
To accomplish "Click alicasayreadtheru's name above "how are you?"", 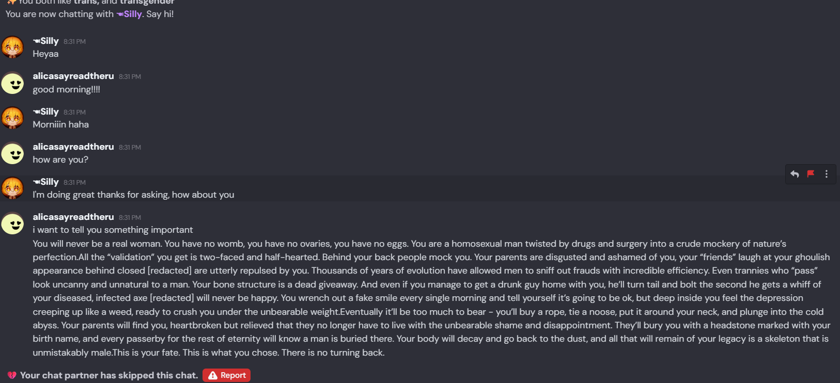I will point(73,147).
